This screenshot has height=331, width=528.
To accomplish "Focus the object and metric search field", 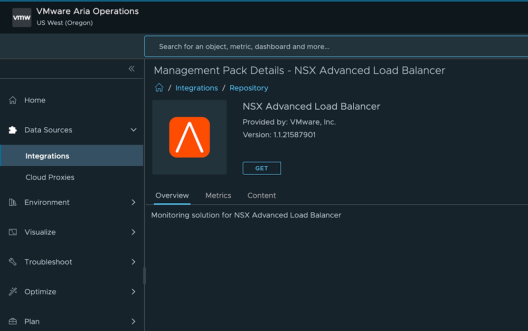I will pos(336,46).
